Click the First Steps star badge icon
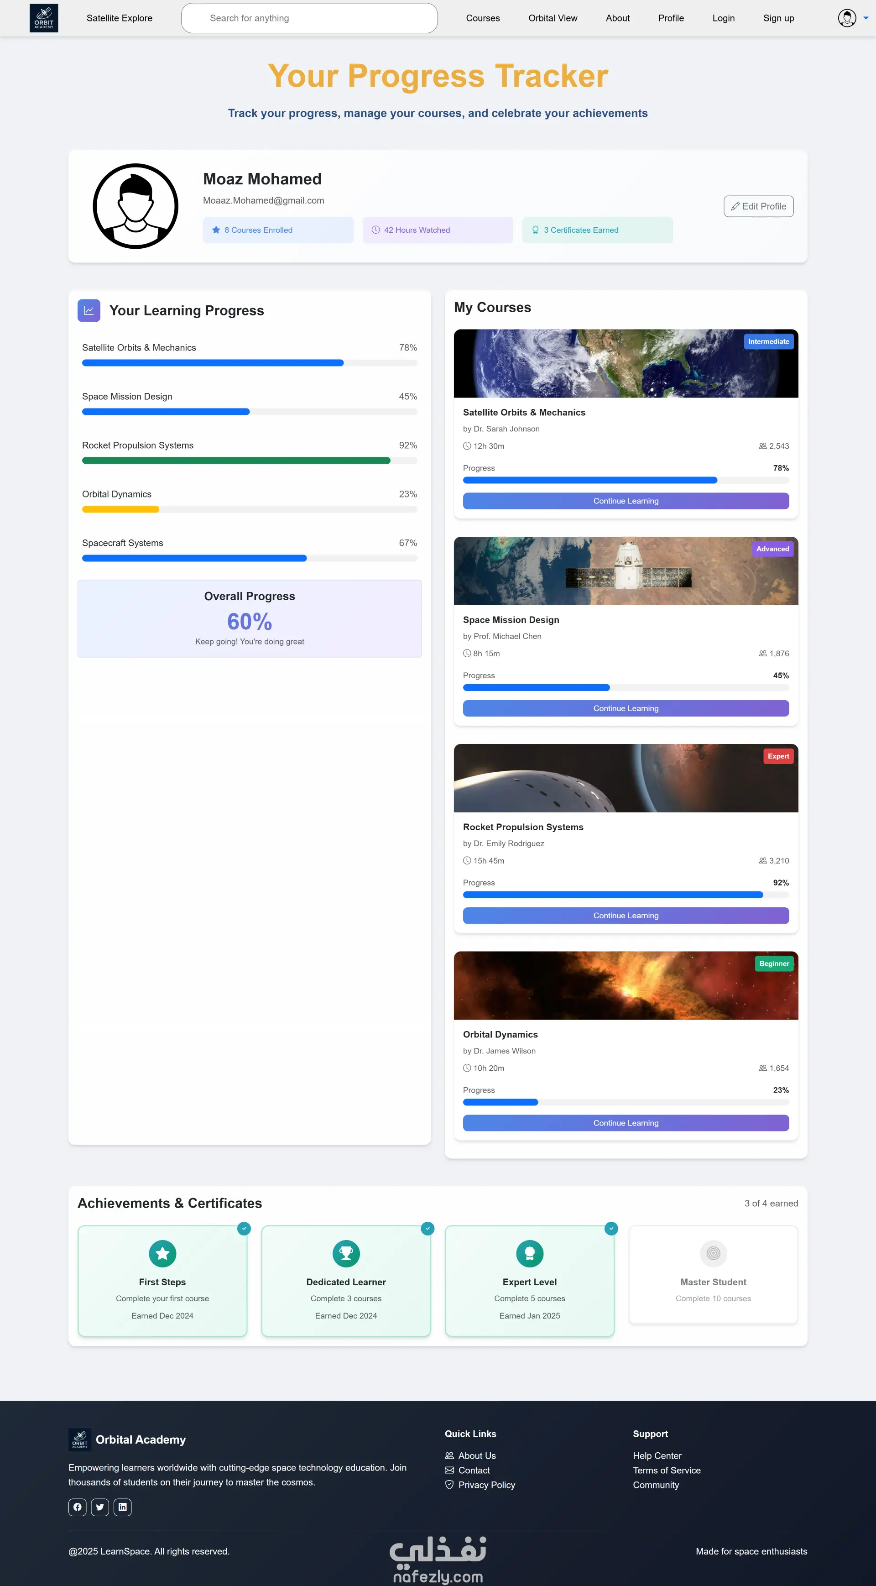Image resolution: width=876 pixels, height=1586 pixels. tap(162, 1253)
